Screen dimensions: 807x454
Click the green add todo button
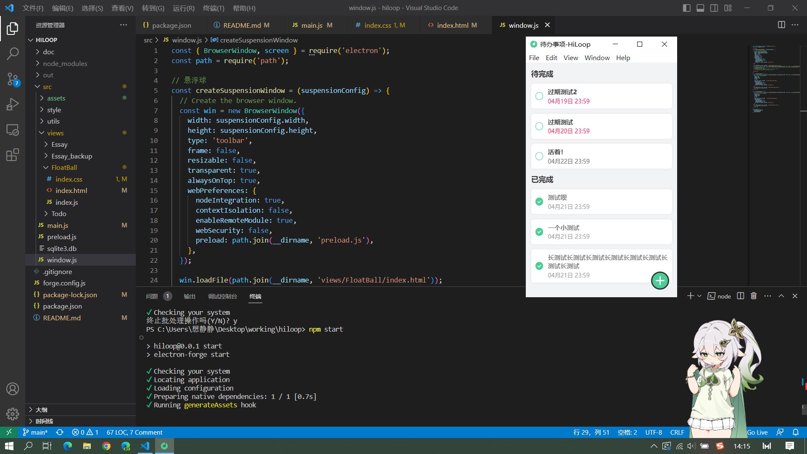tap(660, 281)
